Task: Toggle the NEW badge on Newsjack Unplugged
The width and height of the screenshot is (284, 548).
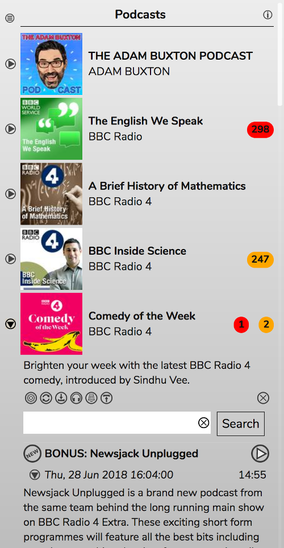Action: (x=32, y=454)
